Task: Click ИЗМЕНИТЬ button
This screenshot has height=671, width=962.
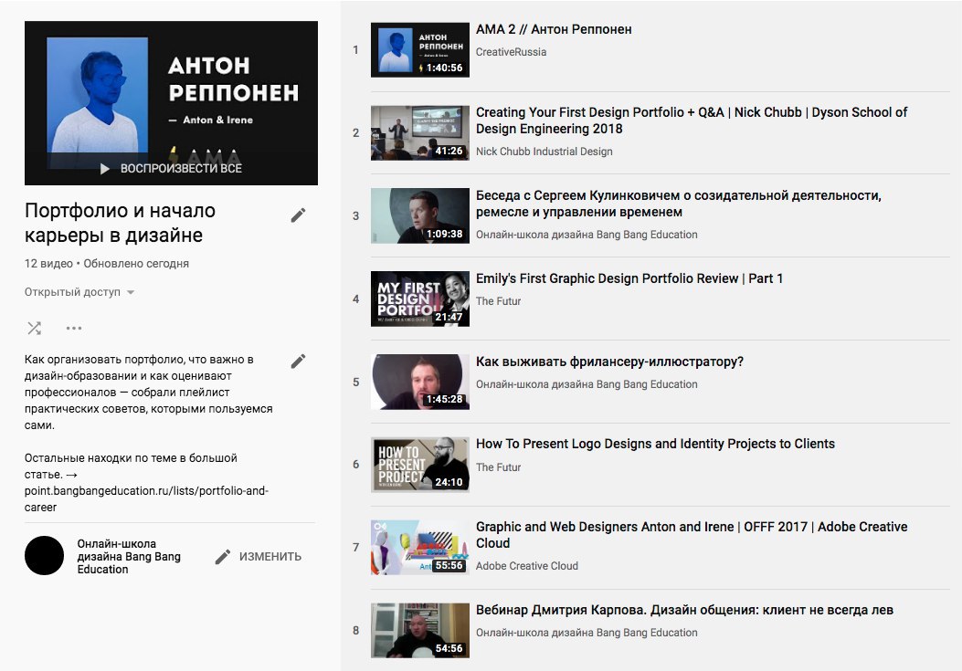Action: pos(259,556)
